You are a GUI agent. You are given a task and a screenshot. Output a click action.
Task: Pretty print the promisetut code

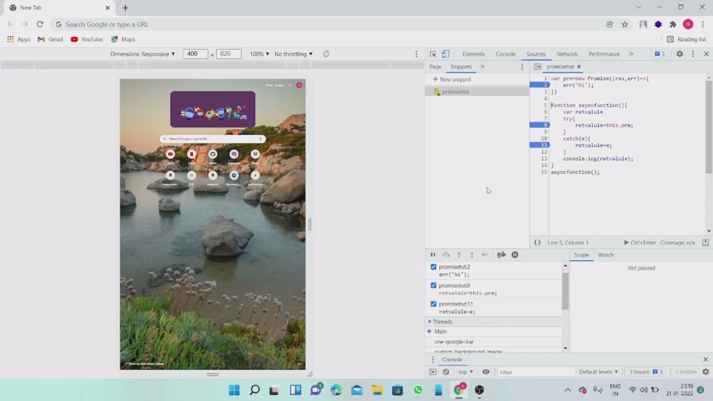coord(537,242)
